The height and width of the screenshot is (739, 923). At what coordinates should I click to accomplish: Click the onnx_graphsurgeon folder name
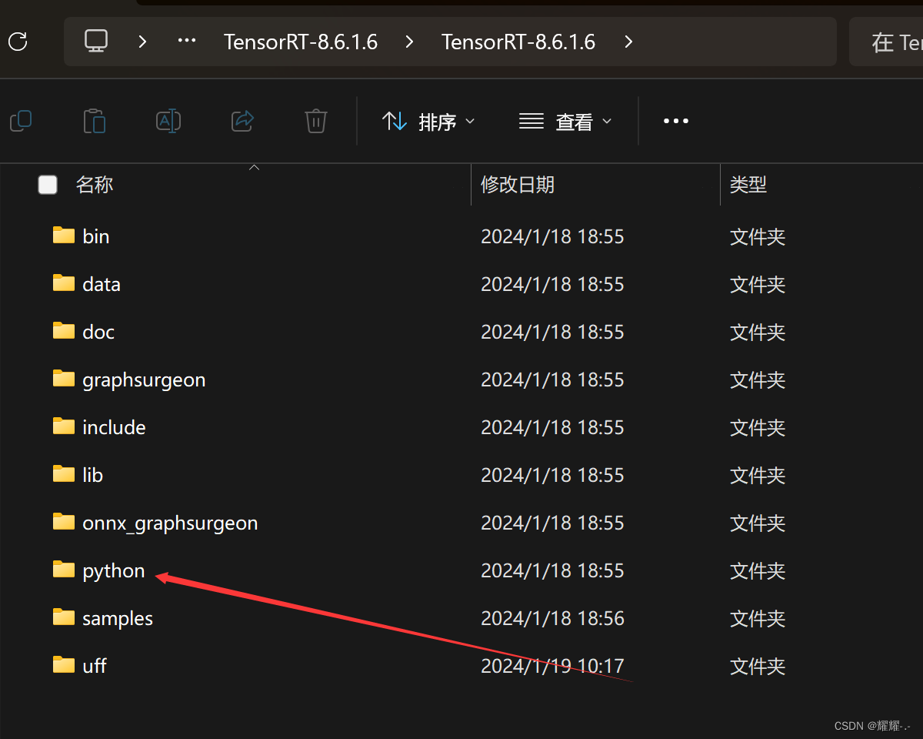click(x=170, y=523)
